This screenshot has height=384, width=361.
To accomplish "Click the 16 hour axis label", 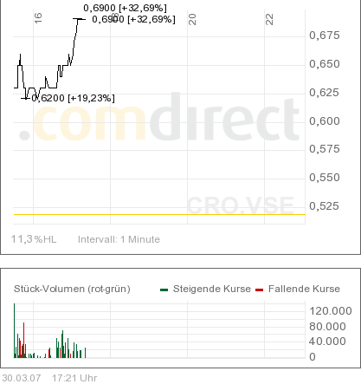I will [38, 18].
